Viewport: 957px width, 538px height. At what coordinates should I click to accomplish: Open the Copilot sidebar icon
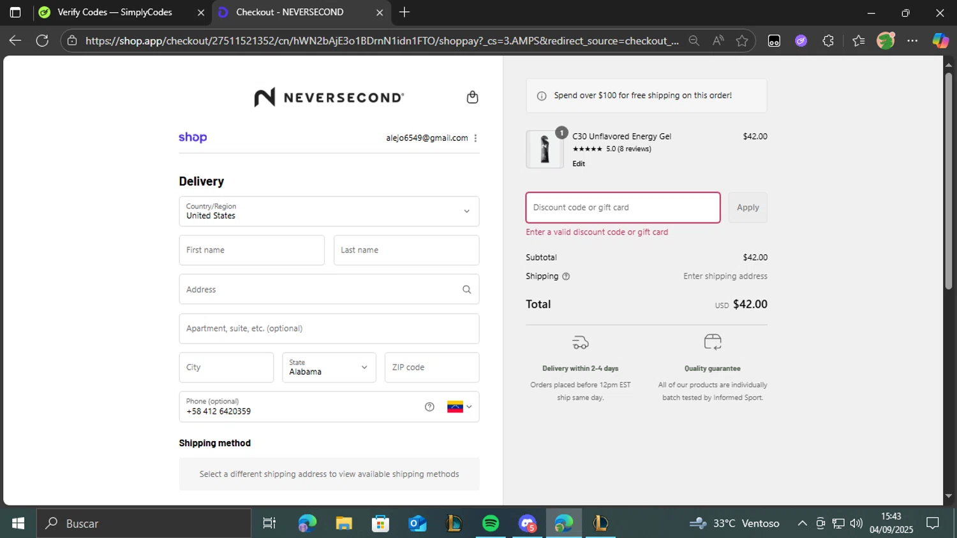940,40
